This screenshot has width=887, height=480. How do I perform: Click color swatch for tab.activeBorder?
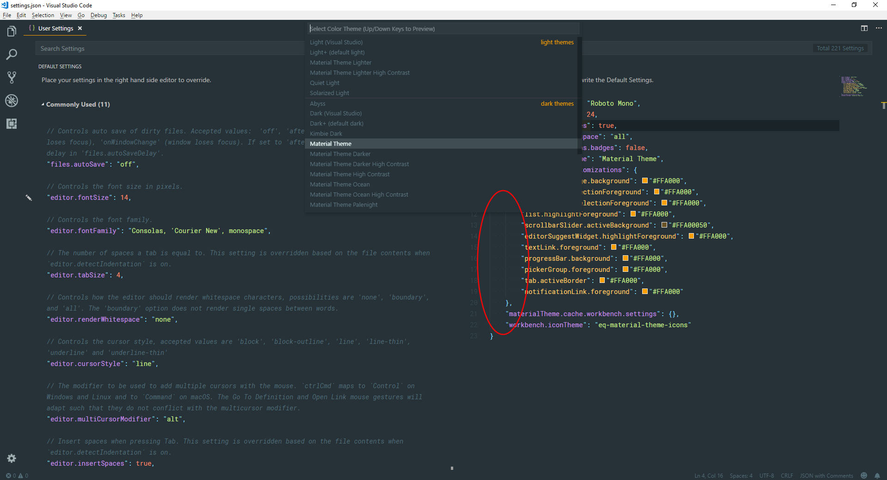(x=602, y=281)
